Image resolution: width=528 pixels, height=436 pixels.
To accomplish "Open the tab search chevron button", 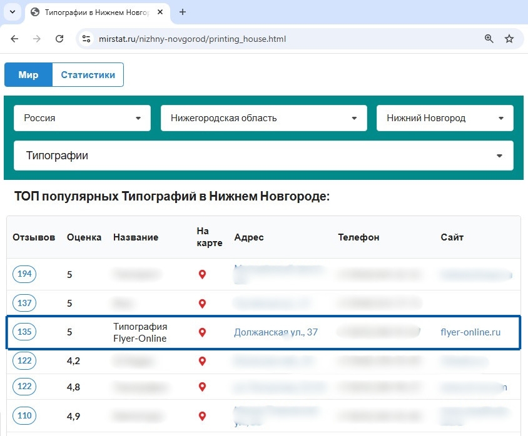I will (x=13, y=12).
